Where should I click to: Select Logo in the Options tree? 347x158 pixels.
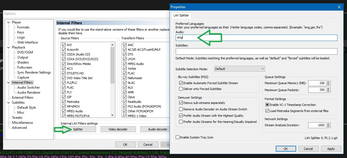(x=21, y=37)
